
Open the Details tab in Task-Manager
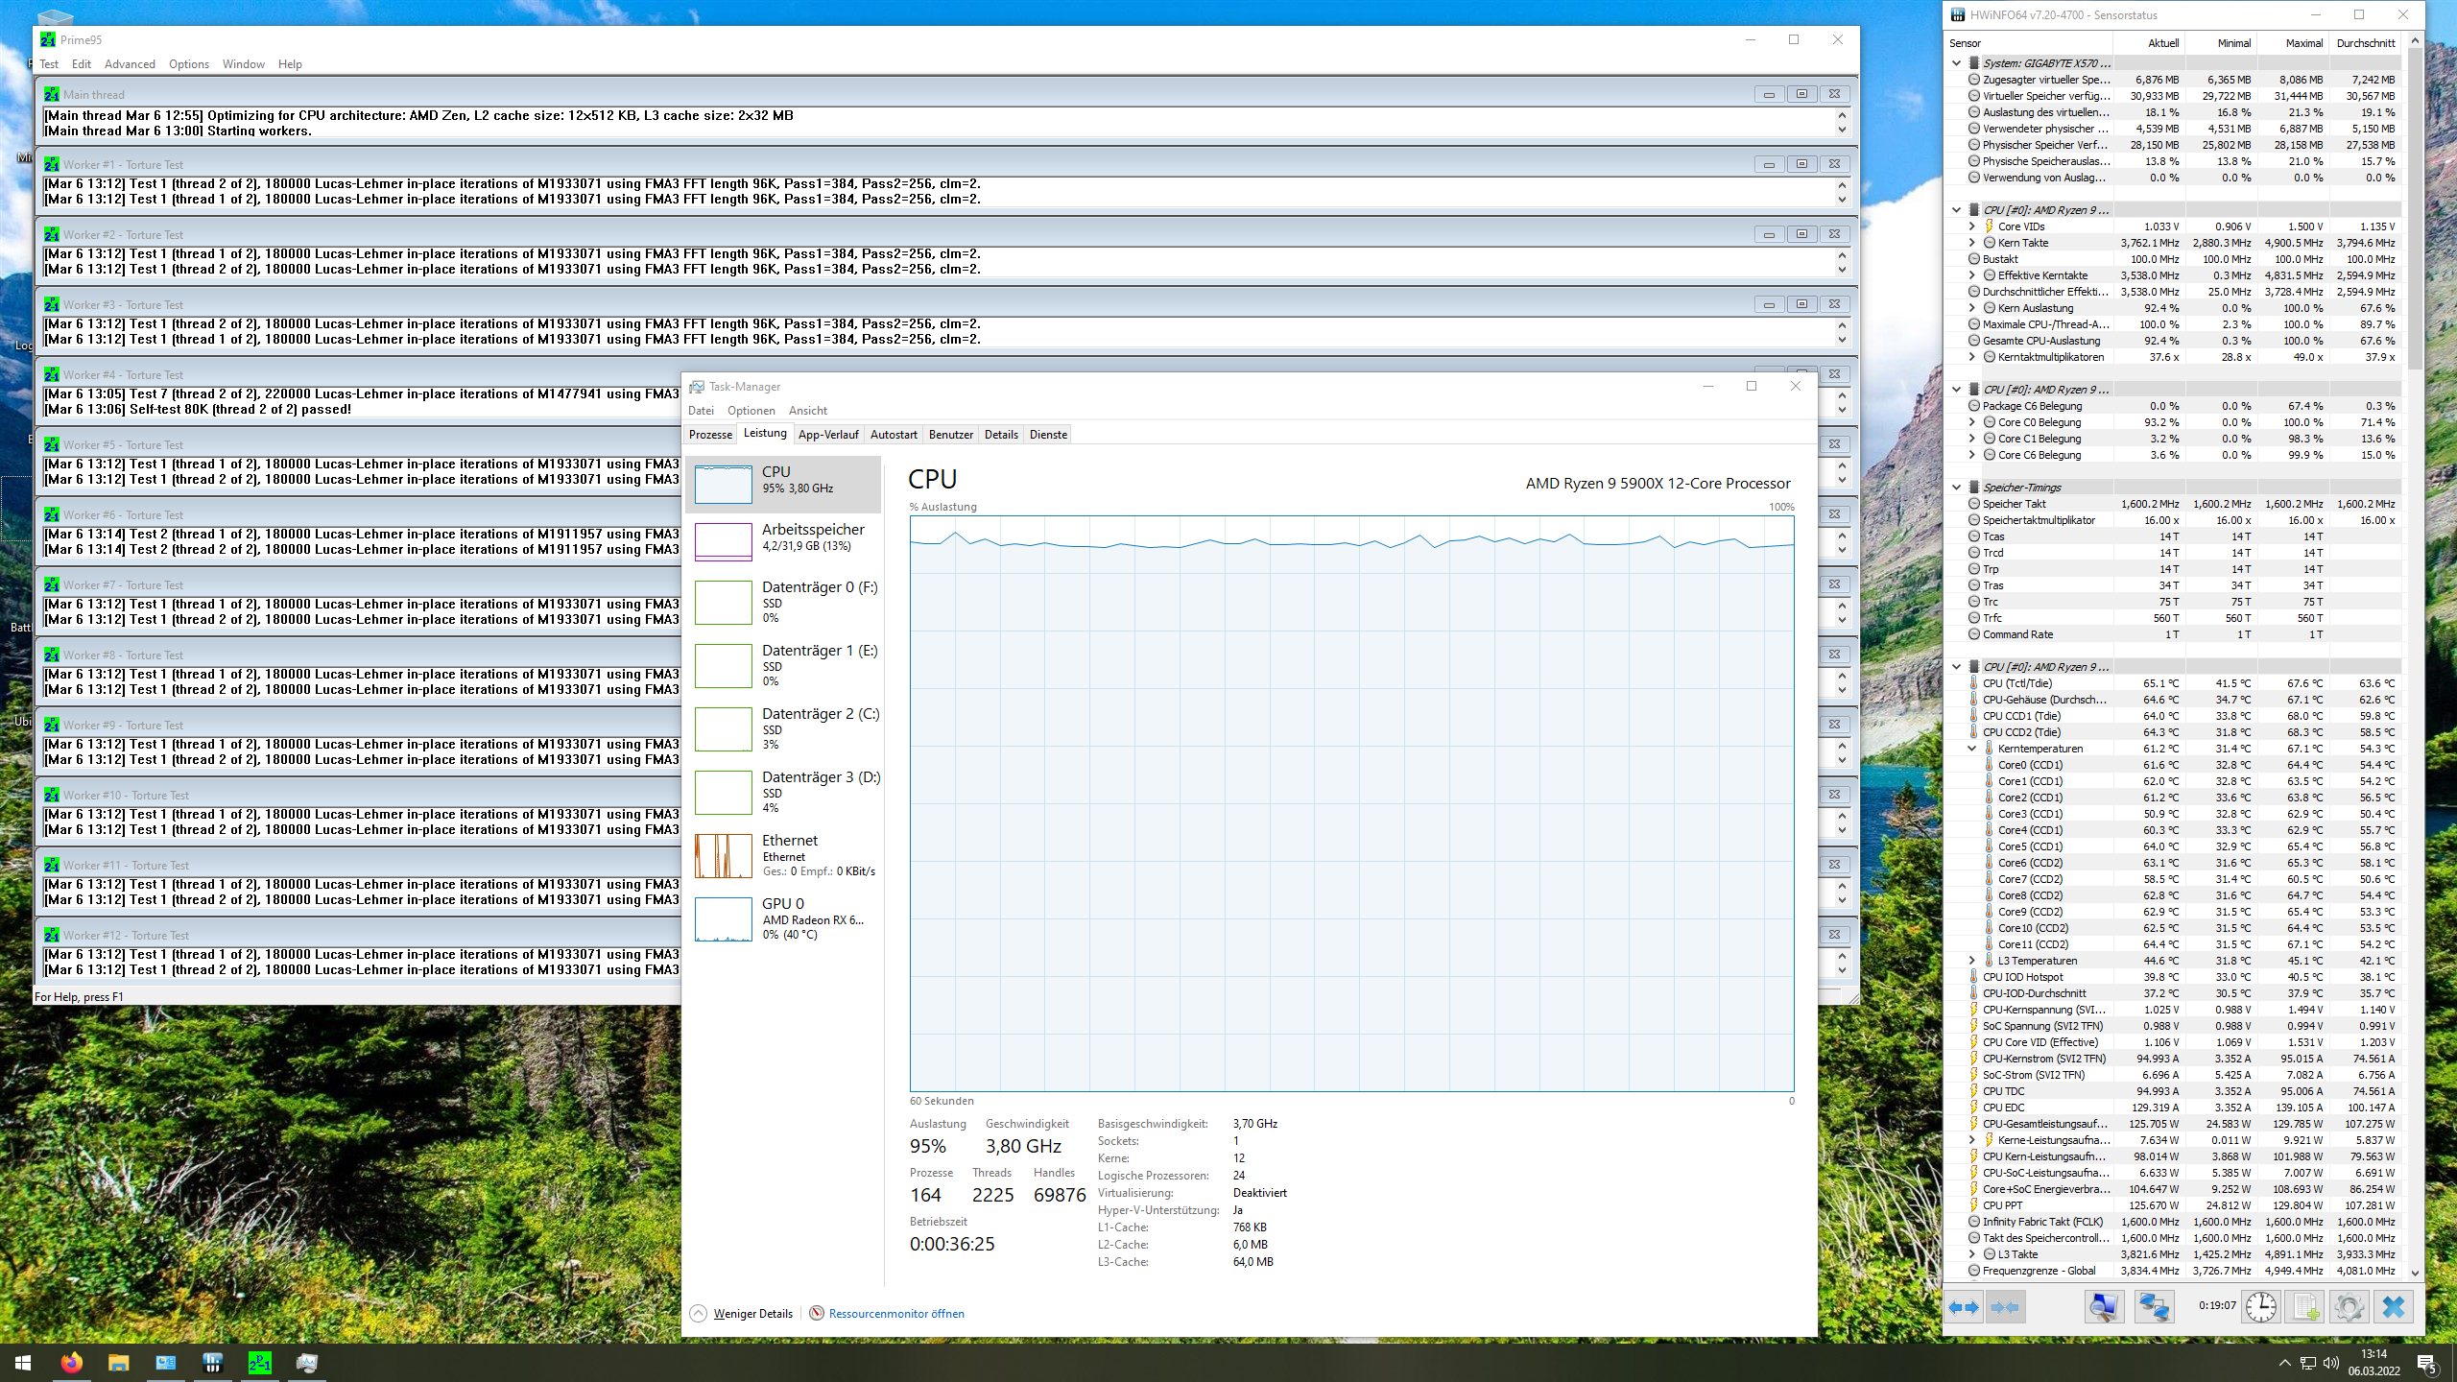1001,435
